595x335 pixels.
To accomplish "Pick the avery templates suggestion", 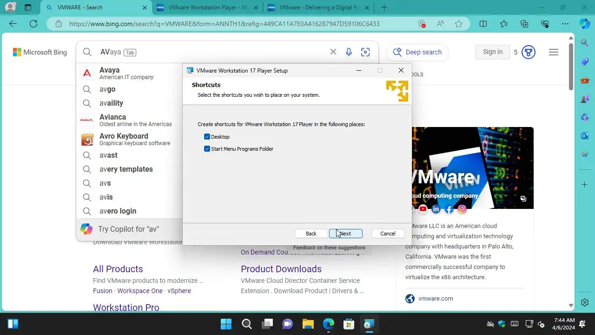I will coord(129,169).
